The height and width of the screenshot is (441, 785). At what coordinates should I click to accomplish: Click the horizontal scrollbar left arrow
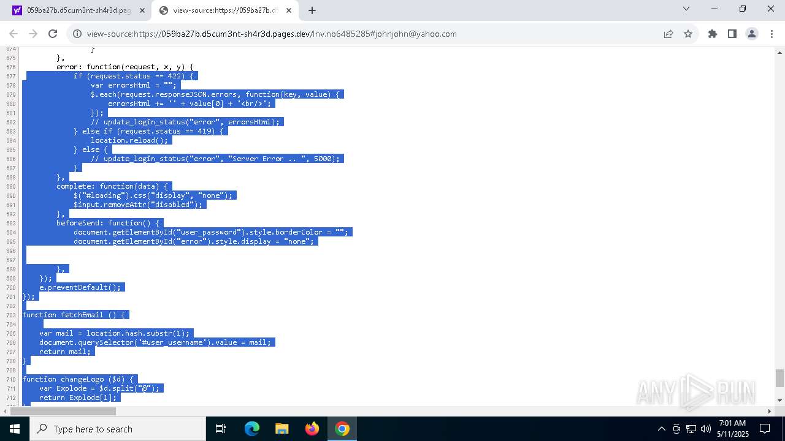coord(4,411)
